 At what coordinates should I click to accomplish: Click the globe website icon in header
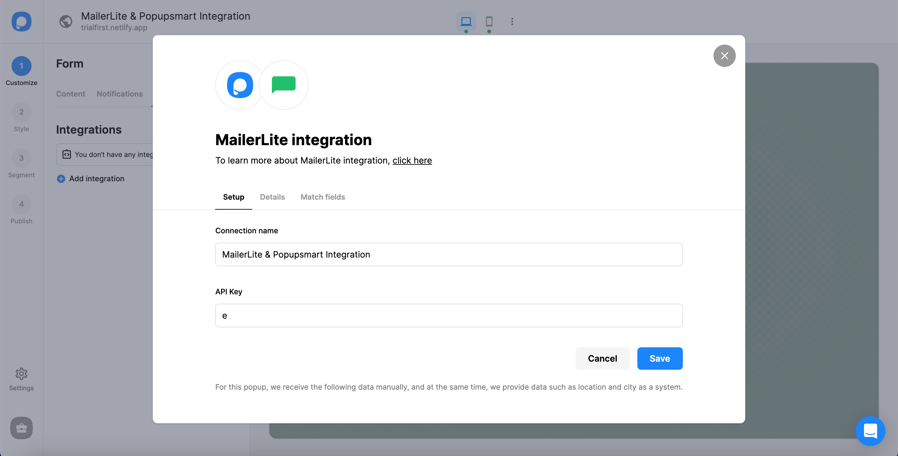[x=65, y=21]
